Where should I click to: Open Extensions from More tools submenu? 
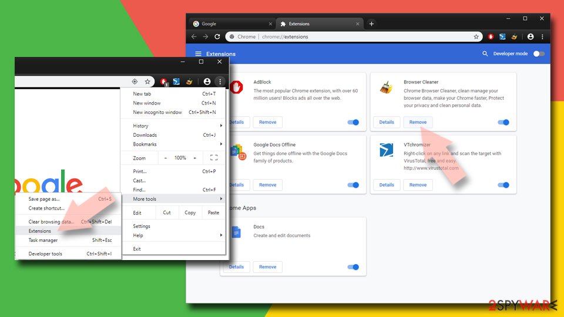point(69,231)
